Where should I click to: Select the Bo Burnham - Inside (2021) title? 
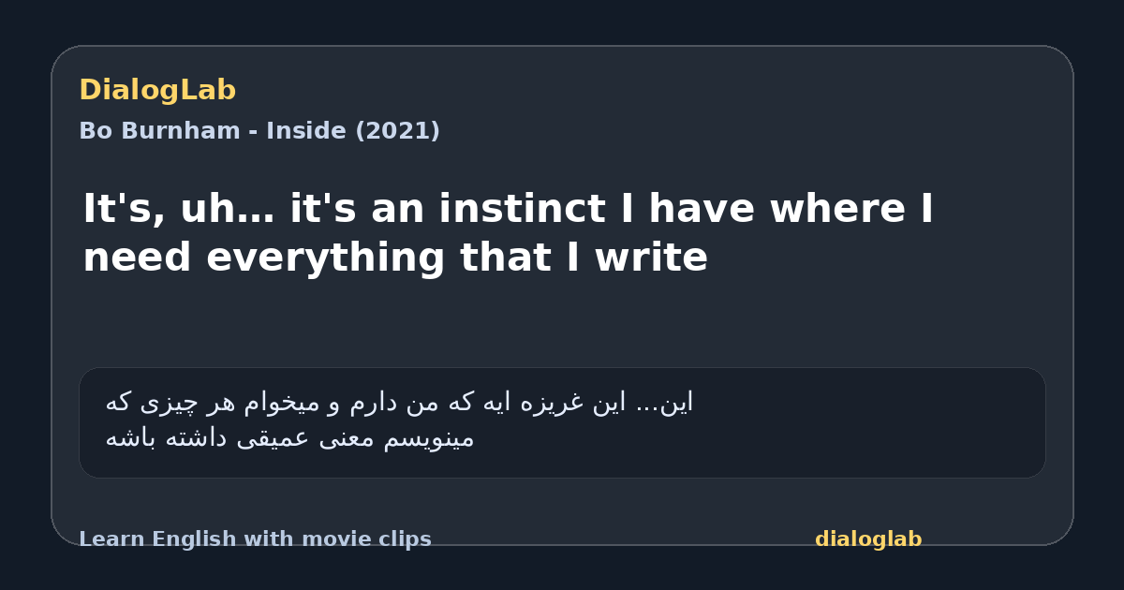tap(259, 131)
